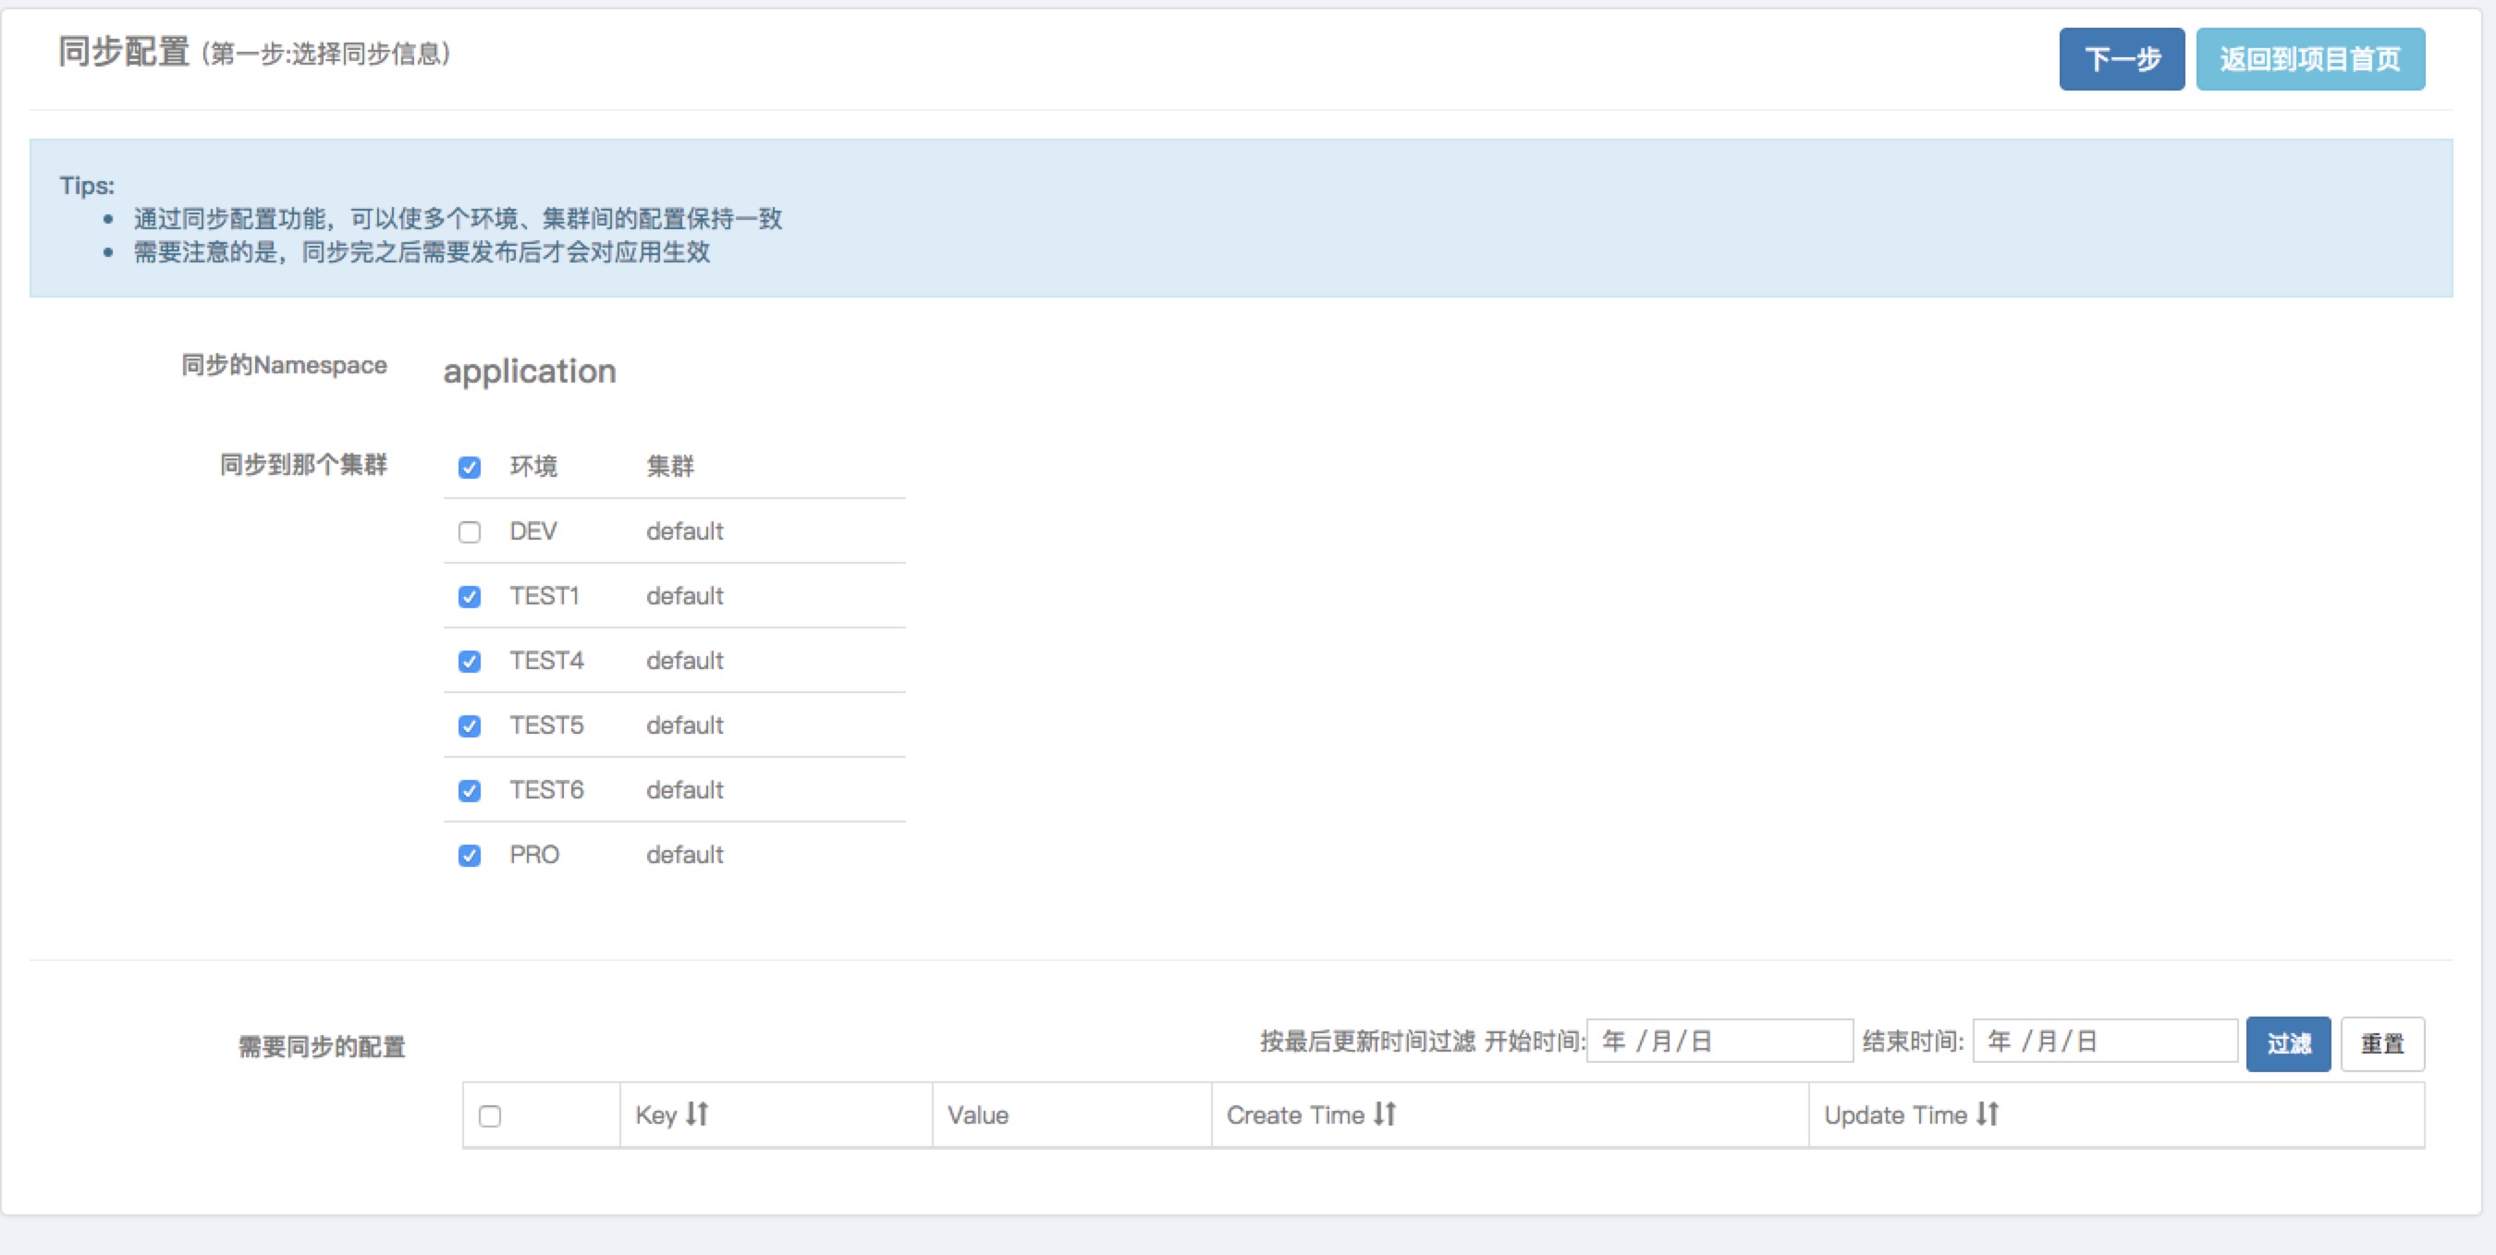Open the 结束时间 end date field
The image size is (2496, 1255).
pyautogui.click(x=2104, y=1041)
